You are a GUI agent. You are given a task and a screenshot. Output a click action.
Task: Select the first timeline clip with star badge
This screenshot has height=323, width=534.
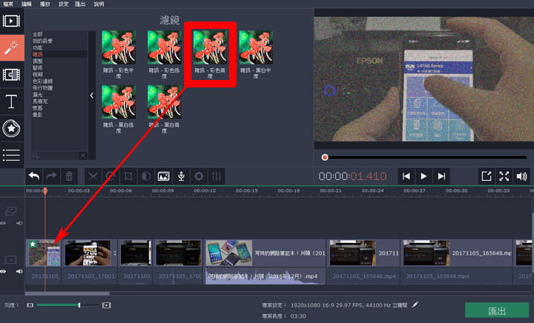pyautogui.click(x=44, y=253)
